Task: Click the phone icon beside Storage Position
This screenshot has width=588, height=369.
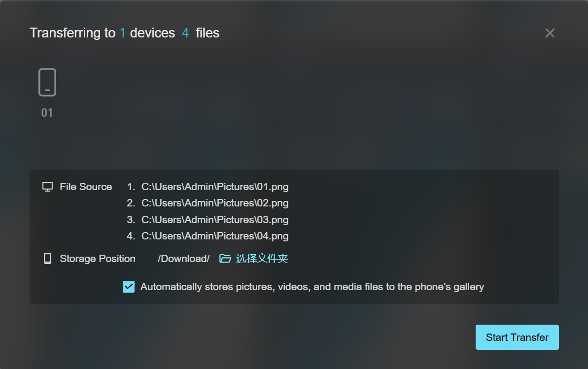Action: [48, 258]
